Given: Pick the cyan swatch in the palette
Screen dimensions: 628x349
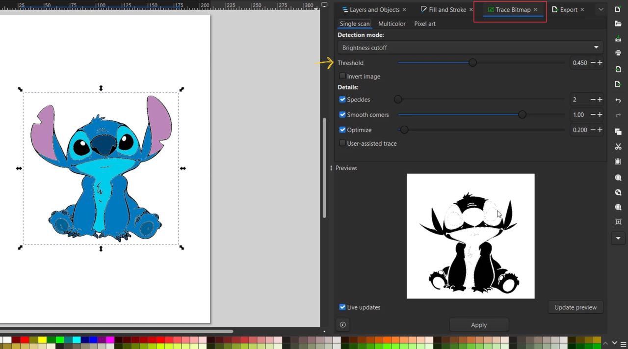Looking at the screenshot, I should [x=76, y=340].
